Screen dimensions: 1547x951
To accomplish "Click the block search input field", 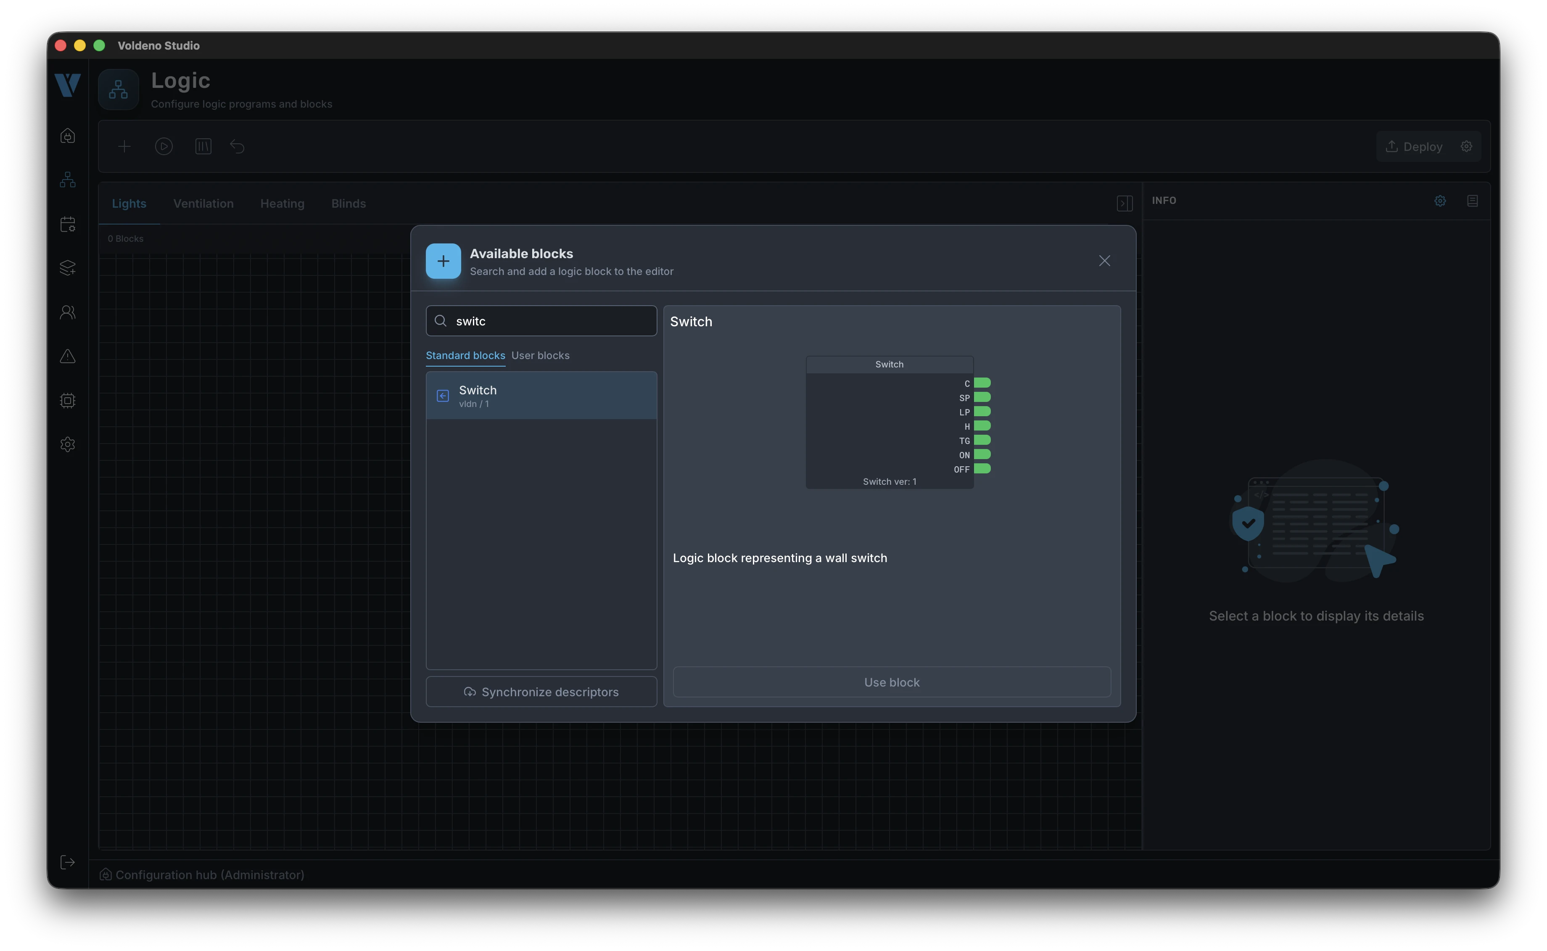I will pos(541,321).
